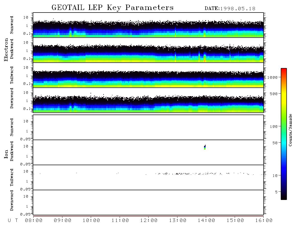Click the Ion Sunward axis label
292x225 pixels.
pos(12,127)
